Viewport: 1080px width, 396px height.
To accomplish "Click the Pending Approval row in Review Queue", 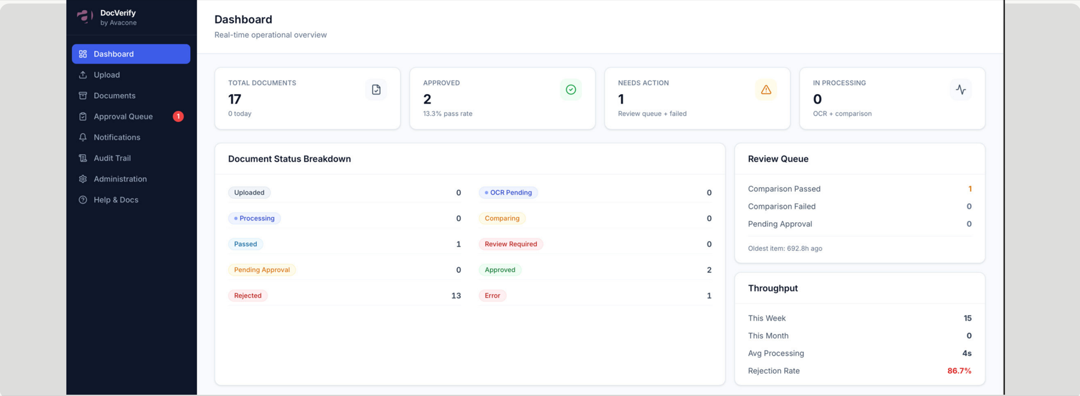I will (x=860, y=224).
